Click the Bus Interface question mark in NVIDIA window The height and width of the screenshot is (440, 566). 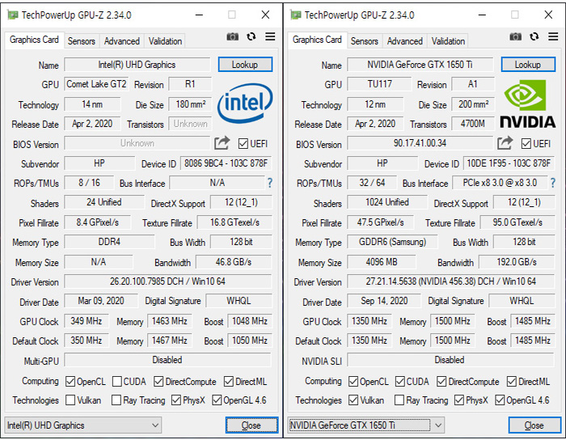pyautogui.click(x=553, y=183)
